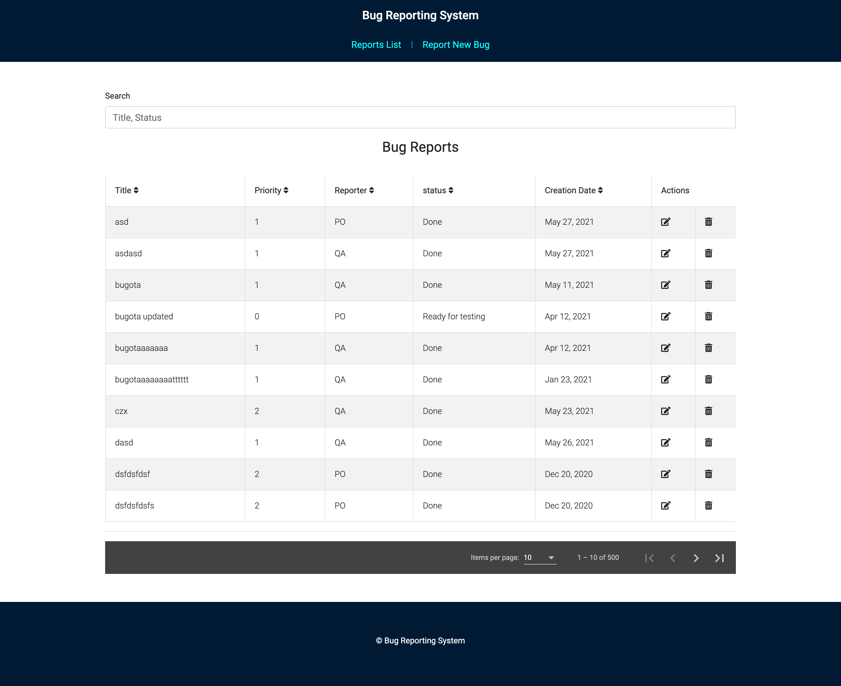The width and height of the screenshot is (841, 686).
Task: Click the Title, Status search field
Action: pos(420,117)
